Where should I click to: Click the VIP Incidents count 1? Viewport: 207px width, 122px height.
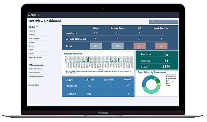(140, 33)
